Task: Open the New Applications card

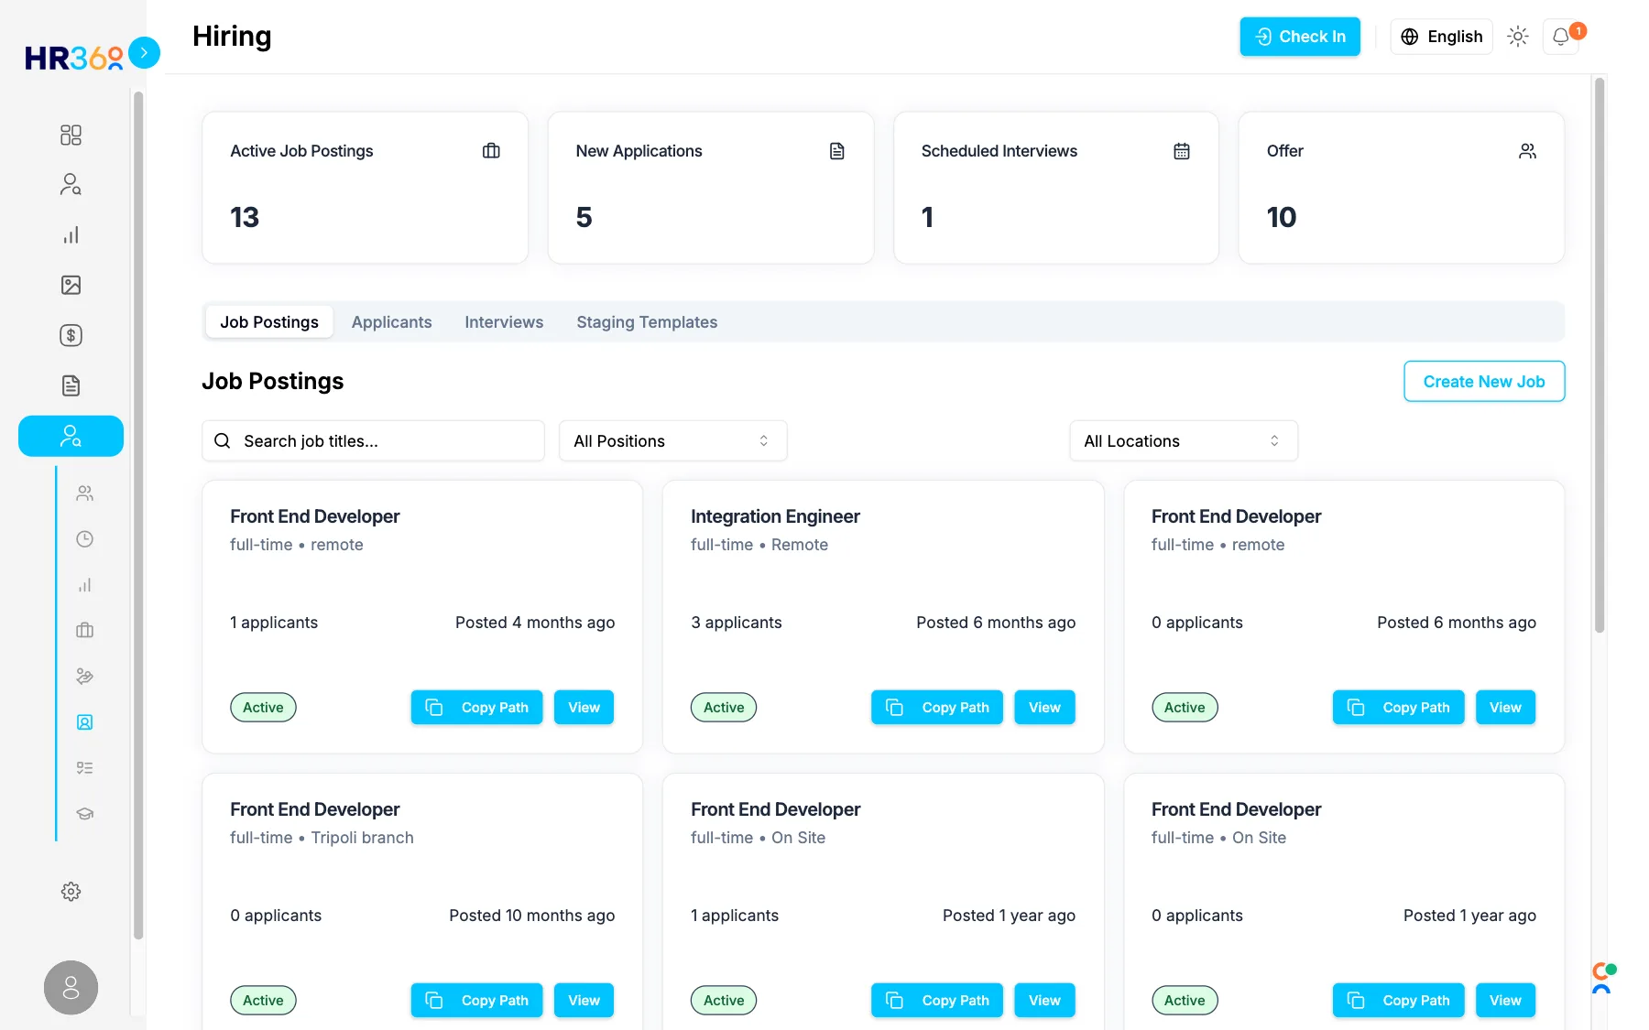Action: tap(711, 188)
